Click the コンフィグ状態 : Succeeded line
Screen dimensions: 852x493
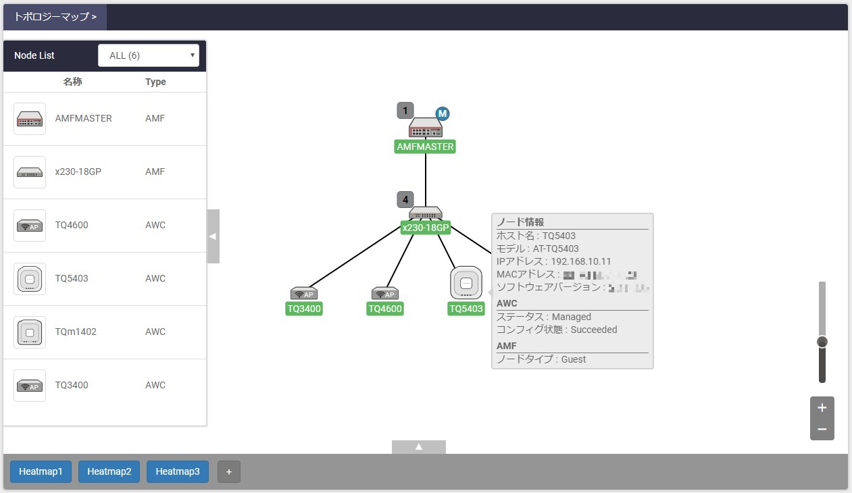pos(557,330)
